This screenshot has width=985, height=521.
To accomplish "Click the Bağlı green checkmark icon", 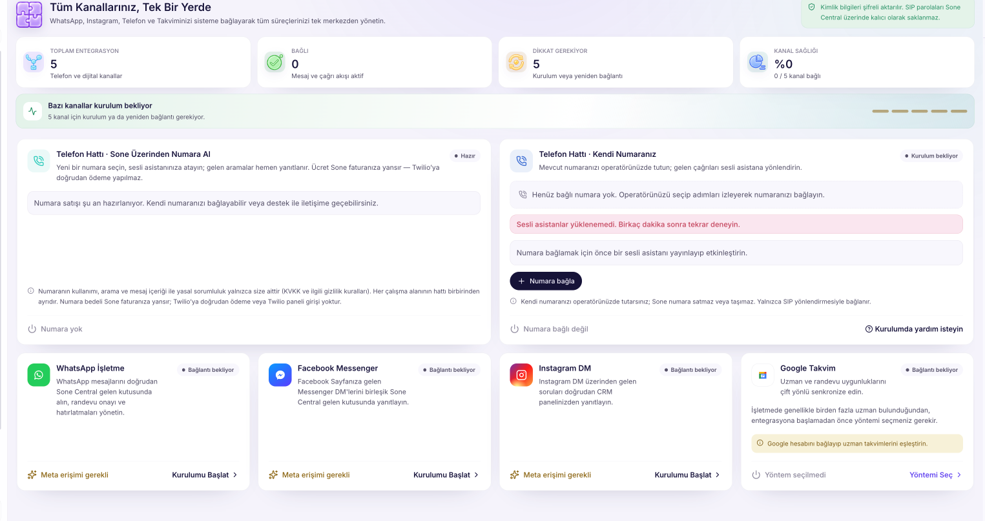I will pyautogui.click(x=275, y=62).
